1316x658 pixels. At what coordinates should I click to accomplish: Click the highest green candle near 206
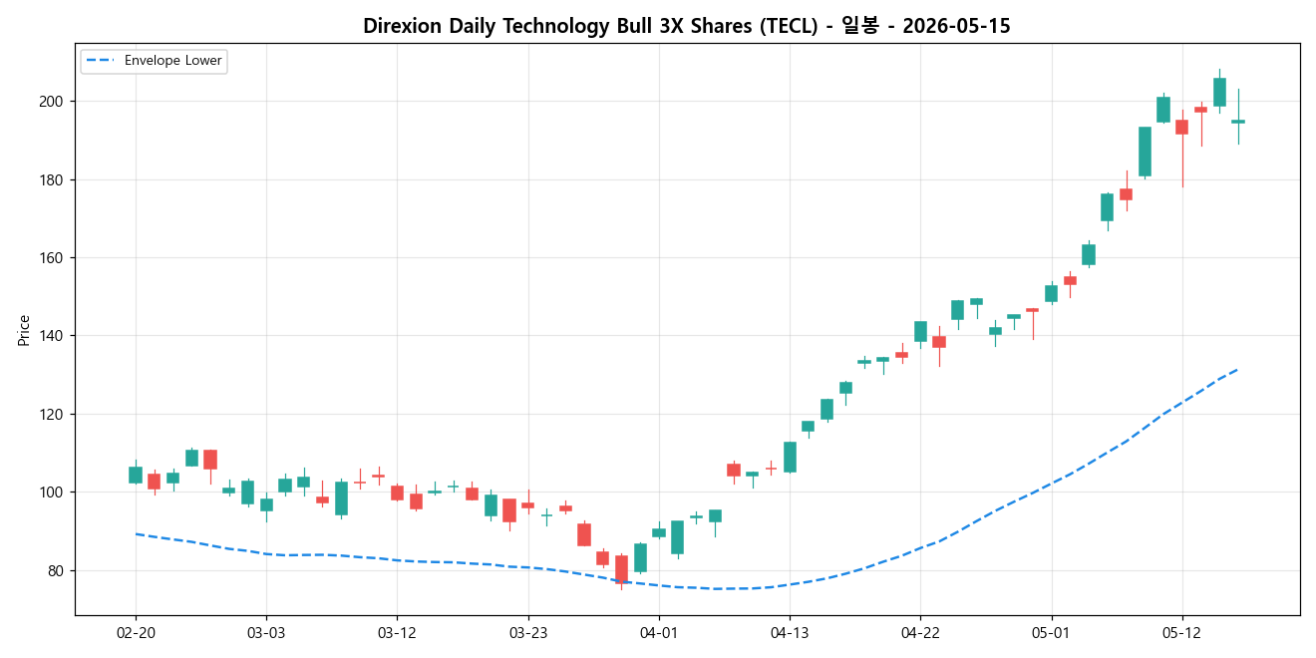tap(1219, 92)
